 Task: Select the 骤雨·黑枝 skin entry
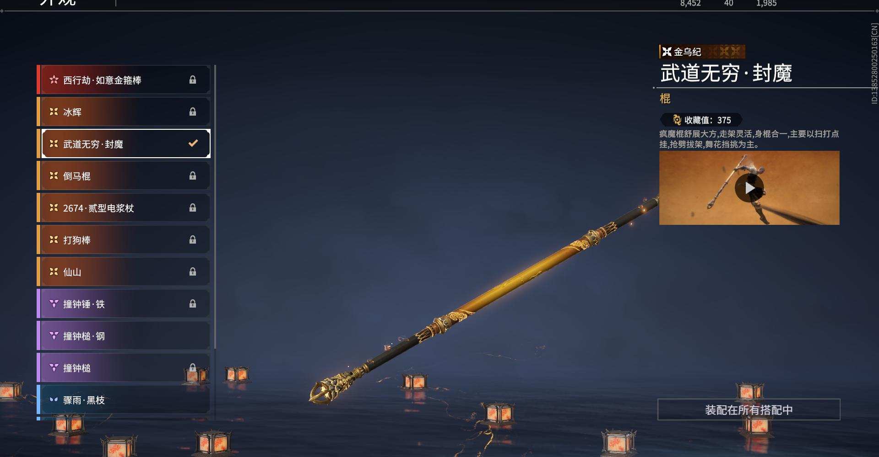coord(124,400)
